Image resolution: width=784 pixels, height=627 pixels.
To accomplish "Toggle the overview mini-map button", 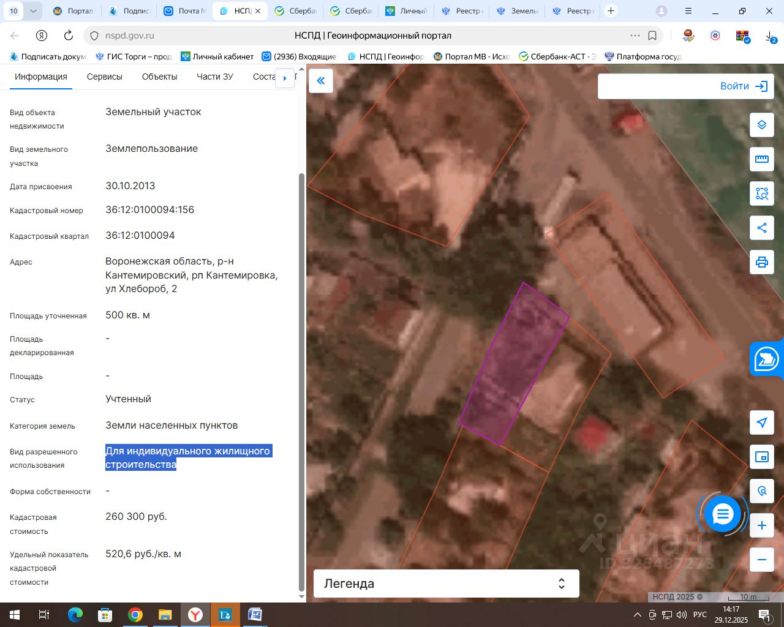I will [x=762, y=457].
